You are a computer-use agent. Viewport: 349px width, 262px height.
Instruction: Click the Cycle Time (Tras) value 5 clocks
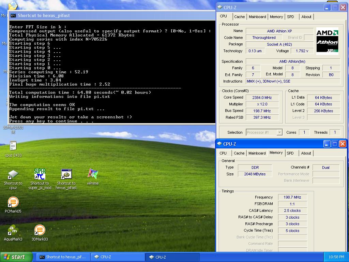(292, 231)
